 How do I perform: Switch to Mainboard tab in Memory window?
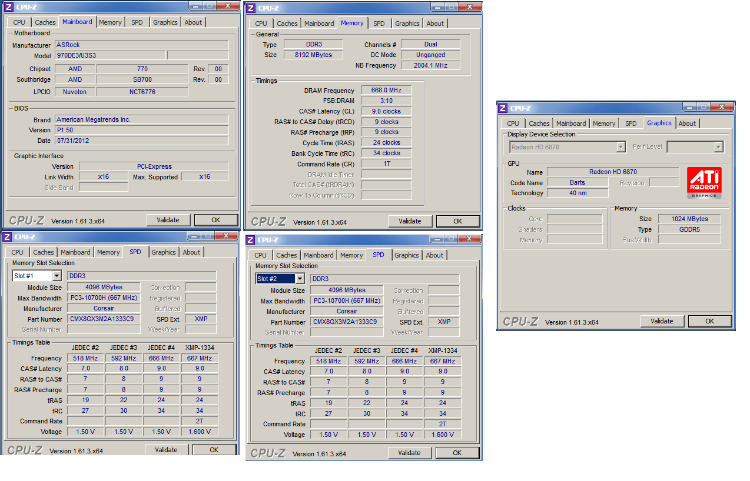point(319,24)
